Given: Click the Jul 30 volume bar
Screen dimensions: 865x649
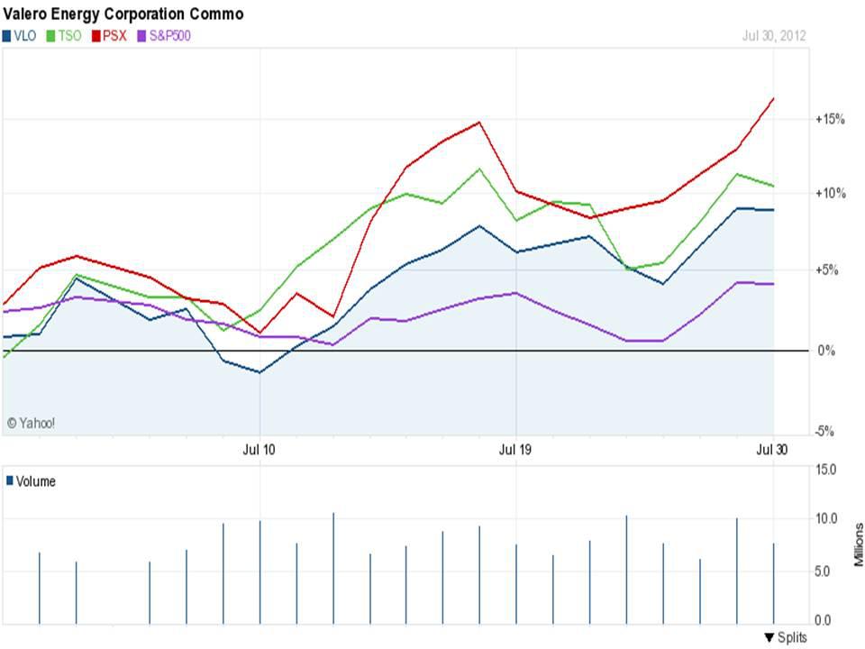Looking at the screenshot, I should [773, 583].
